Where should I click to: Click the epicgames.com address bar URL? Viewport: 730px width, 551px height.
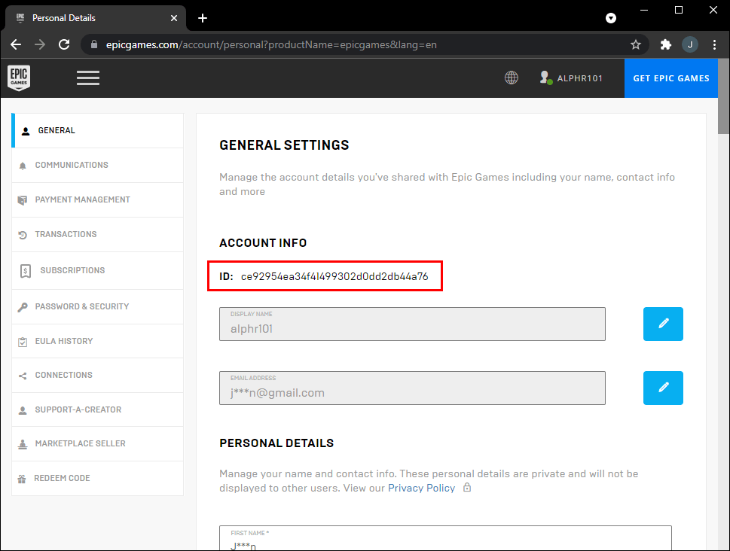pyautogui.click(x=271, y=44)
